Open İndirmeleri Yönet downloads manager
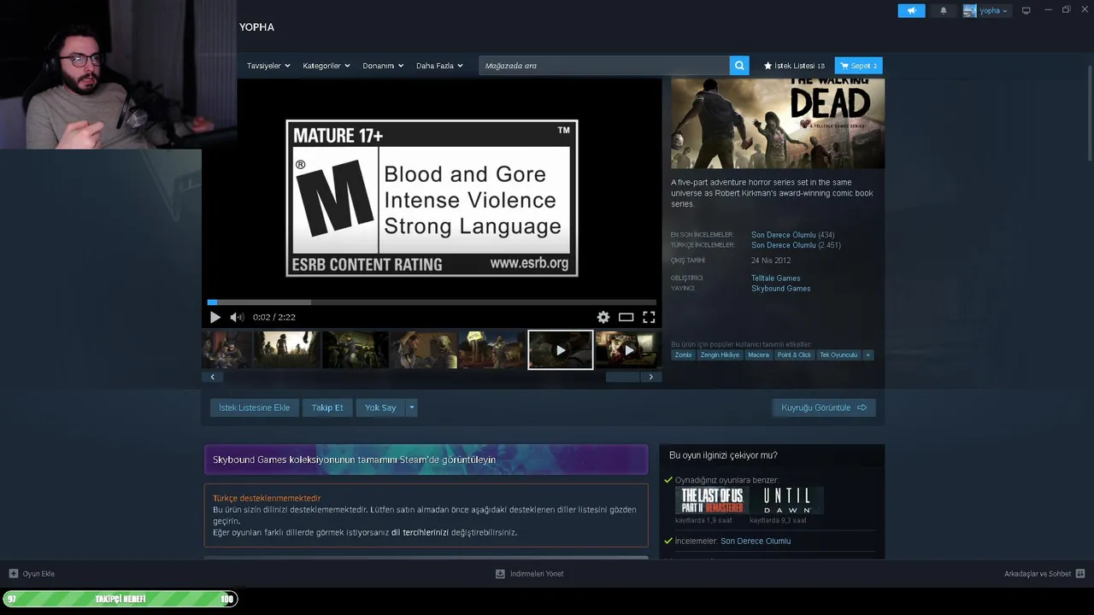 [529, 574]
